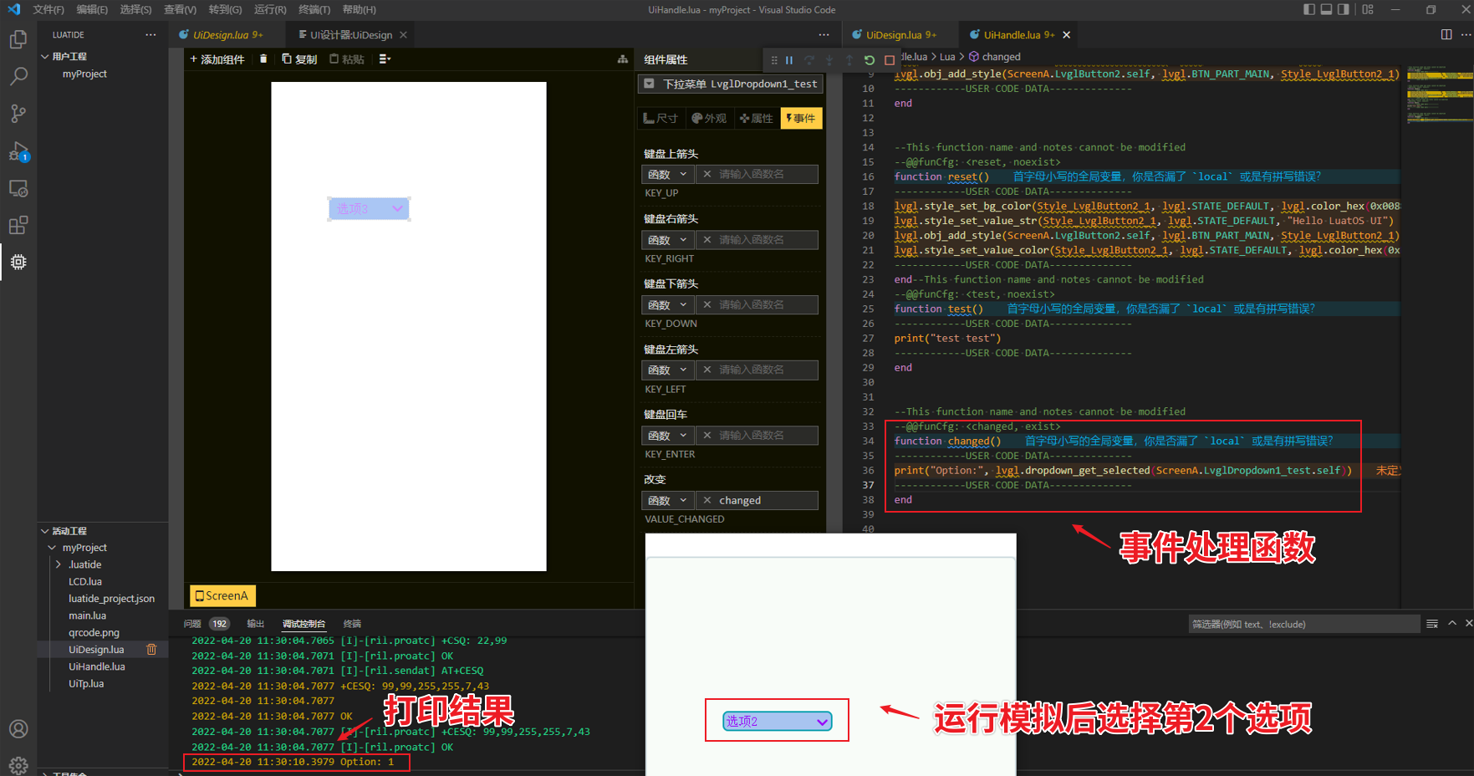Open Run and Debug in the activity bar

coord(18,152)
